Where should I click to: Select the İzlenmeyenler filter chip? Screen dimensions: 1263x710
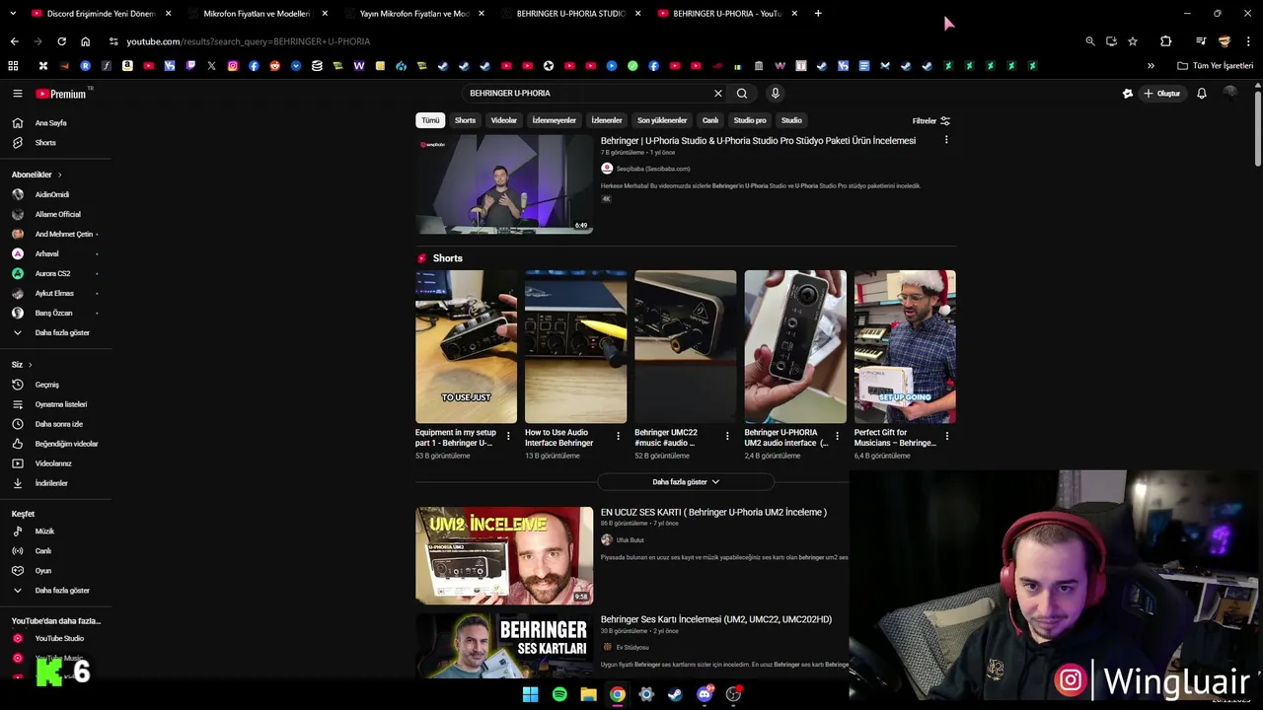click(x=554, y=120)
